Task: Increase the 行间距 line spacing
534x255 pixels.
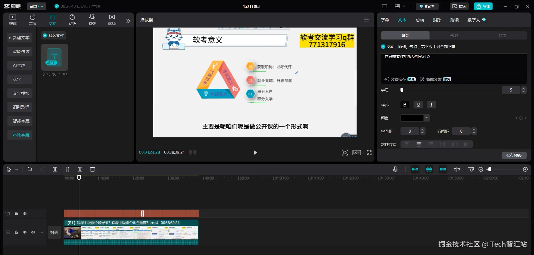Action: click(x=474, y=130)
